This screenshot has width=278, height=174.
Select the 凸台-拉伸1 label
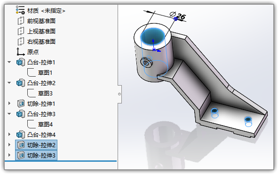41,63
